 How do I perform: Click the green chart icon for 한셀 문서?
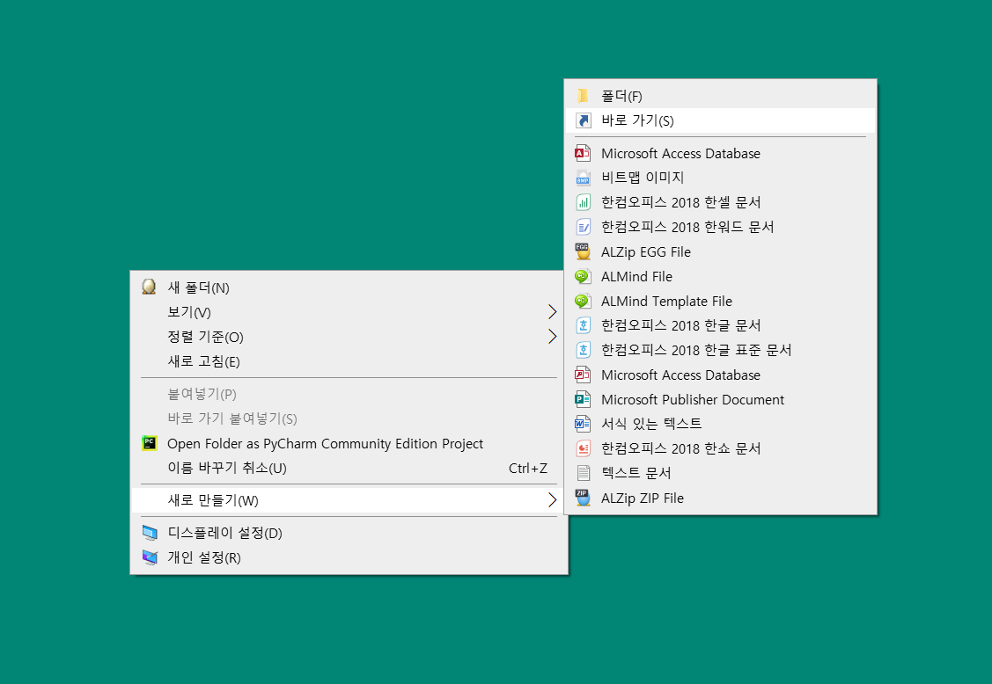click(x=583, y=202)
